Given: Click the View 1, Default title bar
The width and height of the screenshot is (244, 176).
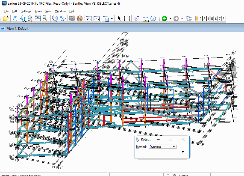Looking at the screenshot, I should 122,28.
